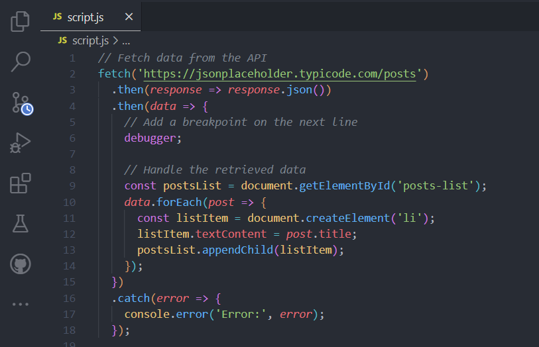
Task: Click postsList variable declaration on line 9
Action: click(x=192, y=185)
